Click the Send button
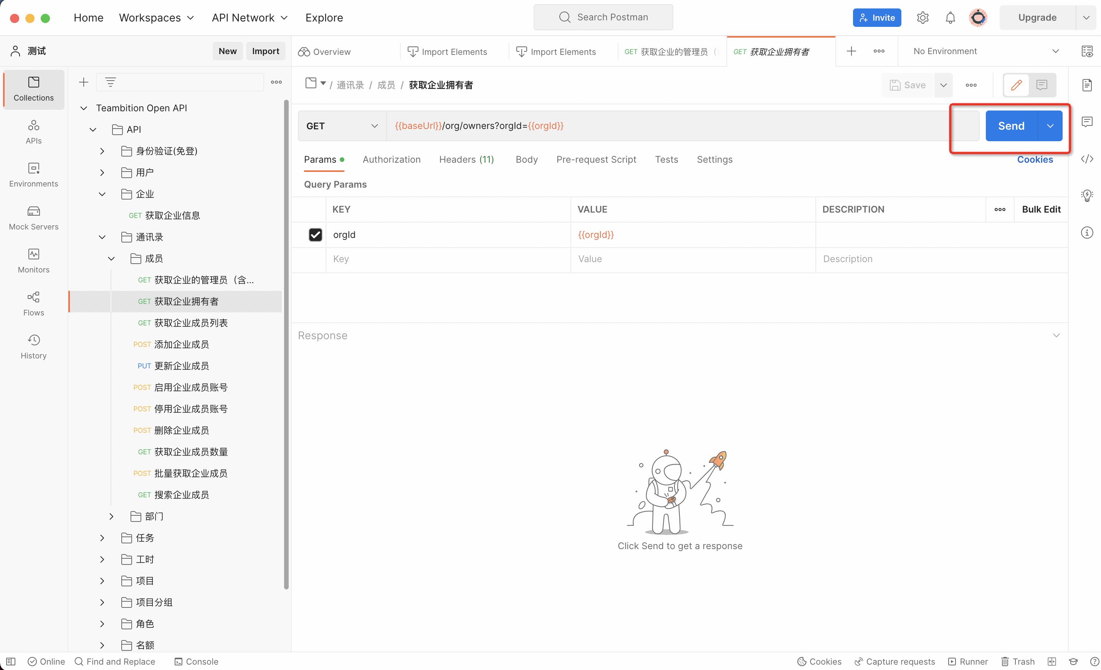 (1011, 126)
